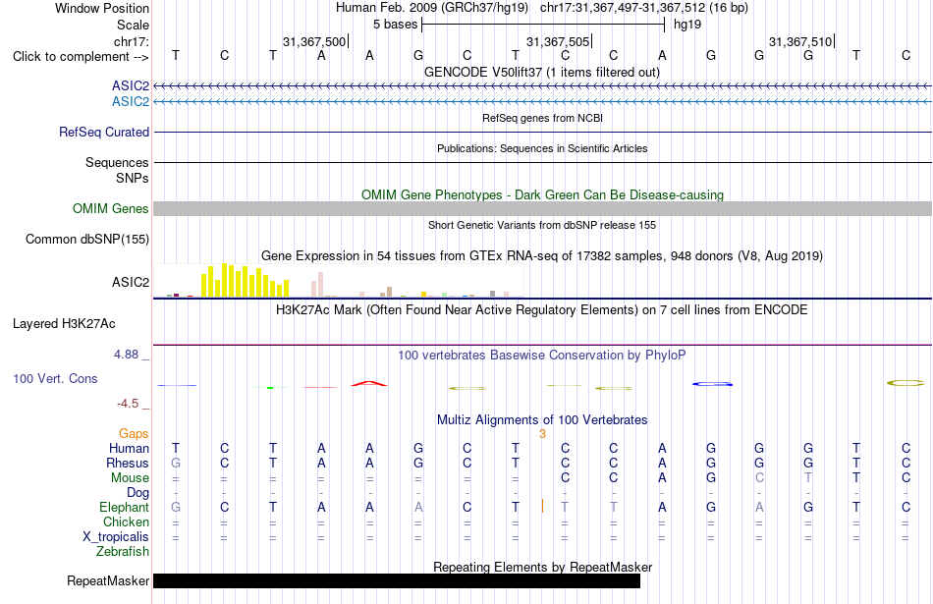Click the SNPs track label
Viewport: 933px width, 604px height.
133,178
